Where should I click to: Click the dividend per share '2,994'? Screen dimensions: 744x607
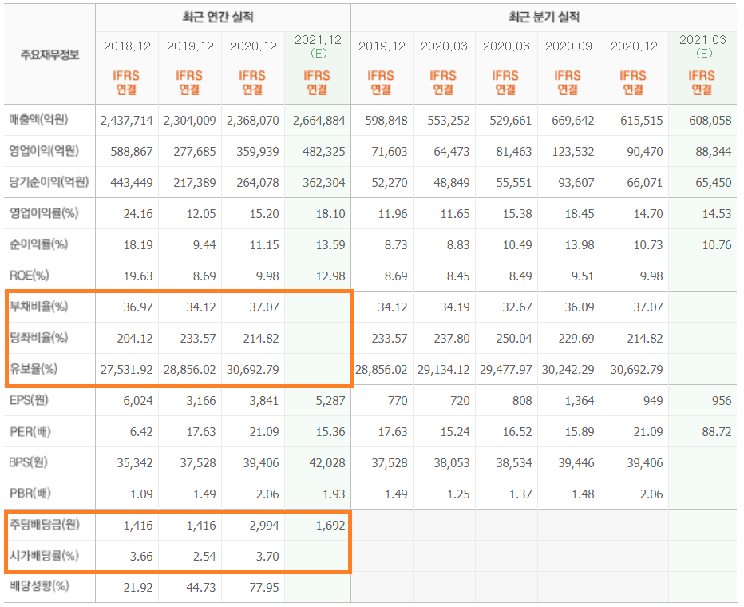(x=264, y=526)
